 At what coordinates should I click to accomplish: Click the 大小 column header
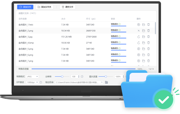[63, 19]
